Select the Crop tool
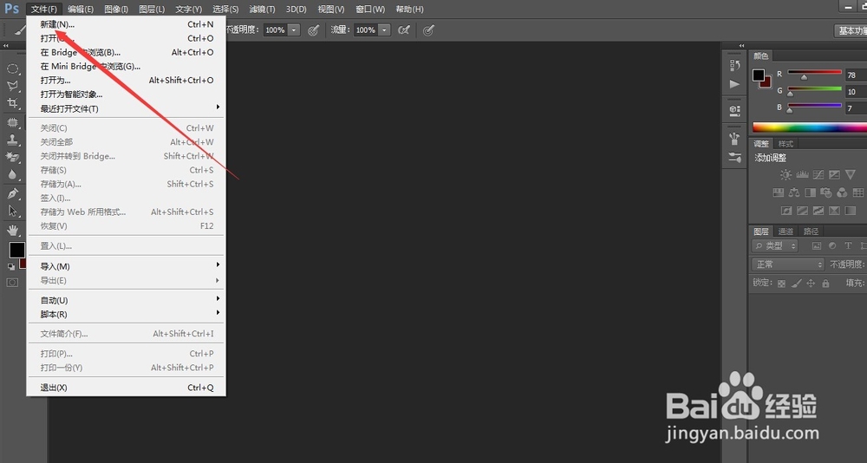The height and width of the screenshot is (463, 867). tap(12, 103)
